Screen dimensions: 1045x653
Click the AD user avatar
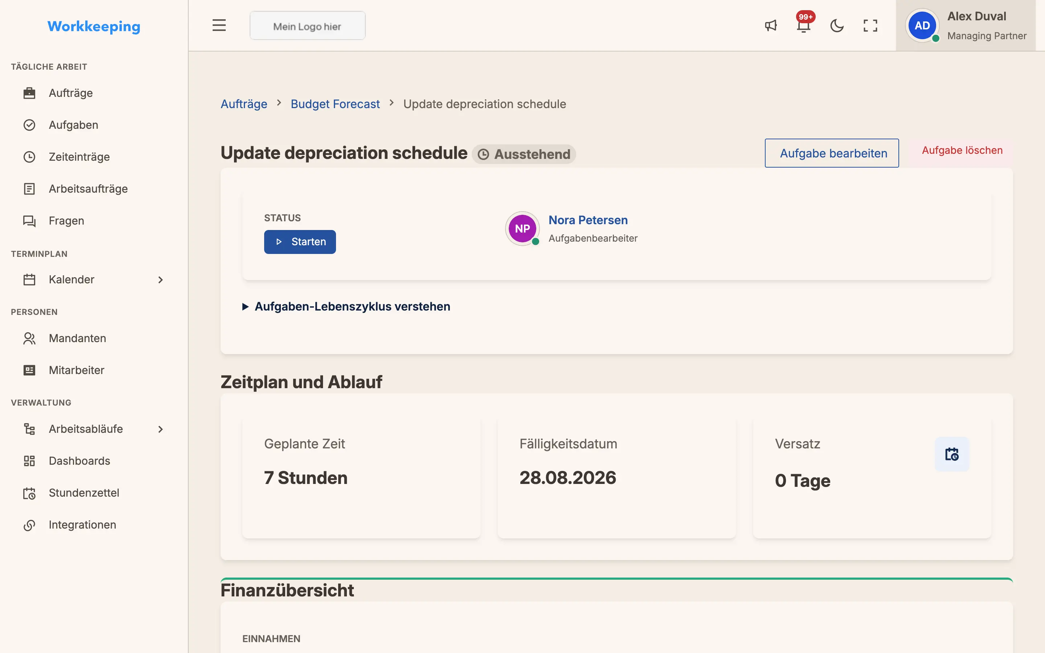pyautogui.click(x=922, y=25)
